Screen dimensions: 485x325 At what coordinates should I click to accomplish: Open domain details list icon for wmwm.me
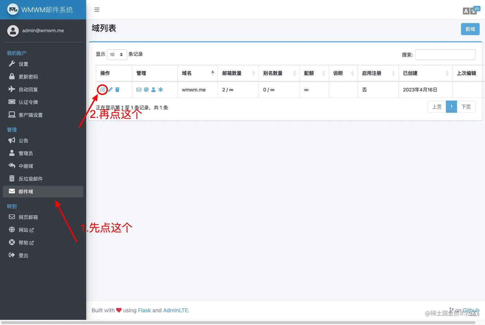[103, 90]
